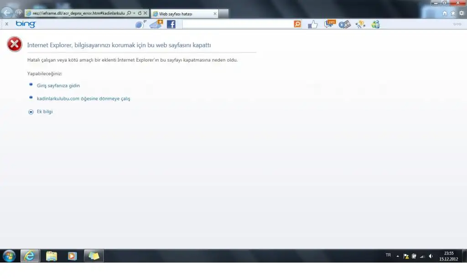Open the Internet Explorer home page icon
467x279 pixels.
(x=445, y=13)
